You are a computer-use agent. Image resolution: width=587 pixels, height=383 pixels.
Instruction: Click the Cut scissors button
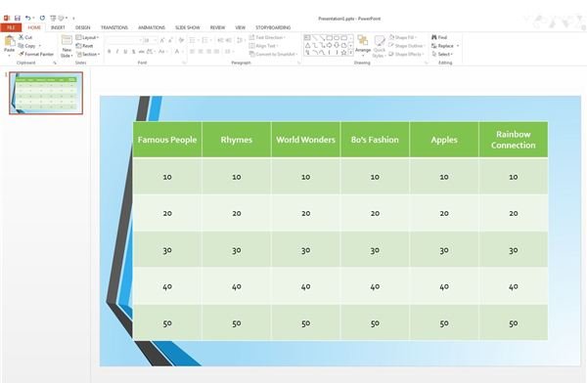(x=25, y=37)
